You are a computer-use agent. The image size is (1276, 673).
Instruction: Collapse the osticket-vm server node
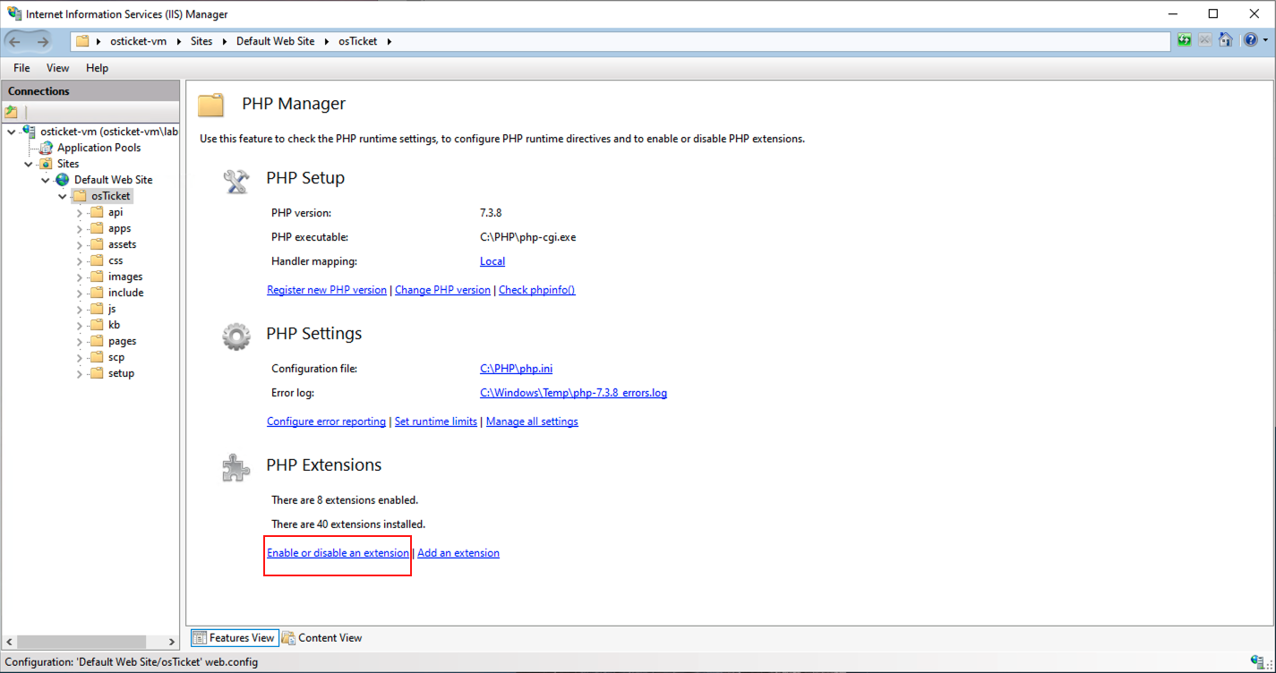tap(11, 132)
